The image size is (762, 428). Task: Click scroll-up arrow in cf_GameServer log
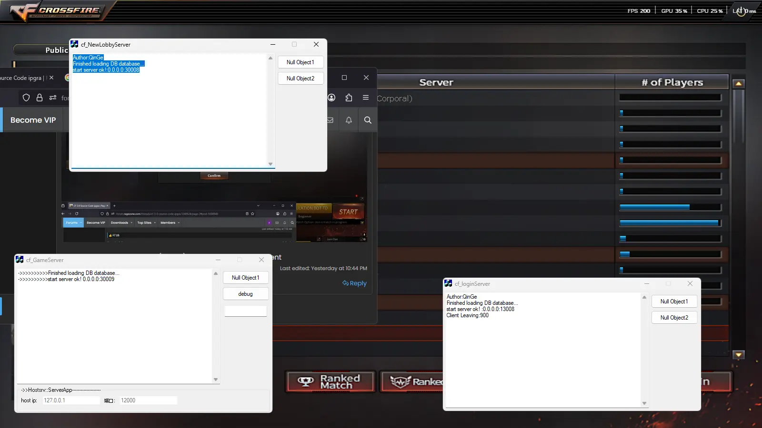[216, 273]
